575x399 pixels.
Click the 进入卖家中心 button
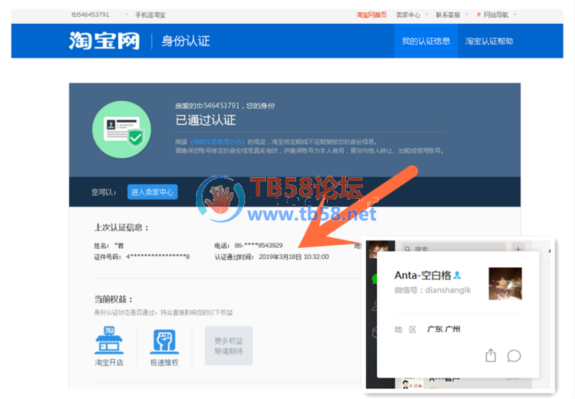153,192
